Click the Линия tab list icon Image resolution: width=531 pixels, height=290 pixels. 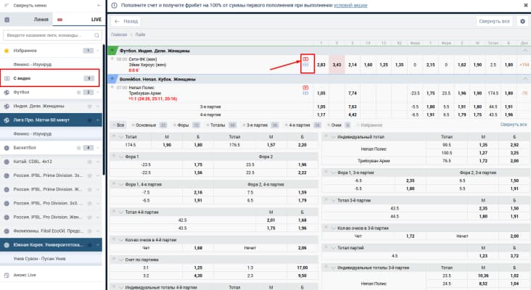[7, 20]
